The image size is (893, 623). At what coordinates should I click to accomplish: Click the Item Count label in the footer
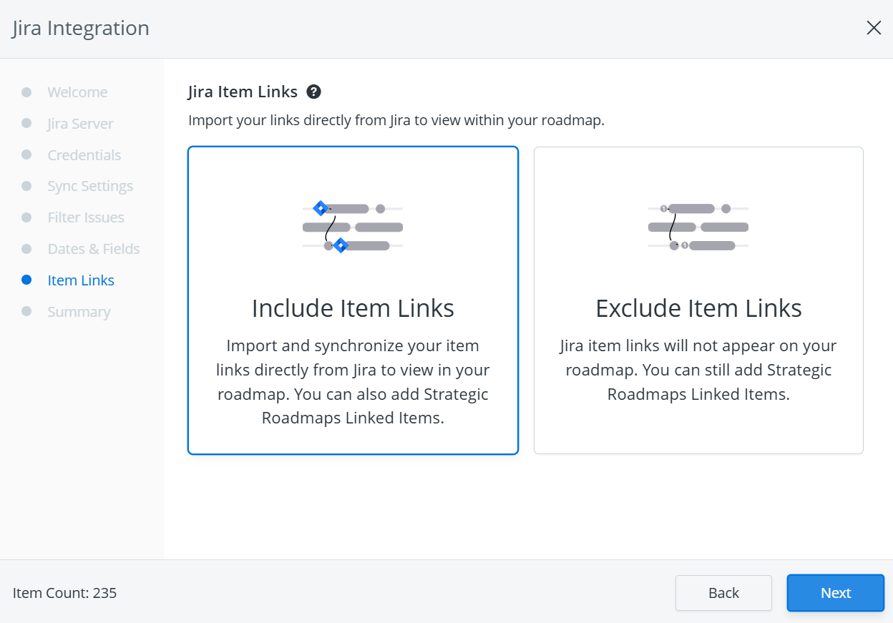64,593
